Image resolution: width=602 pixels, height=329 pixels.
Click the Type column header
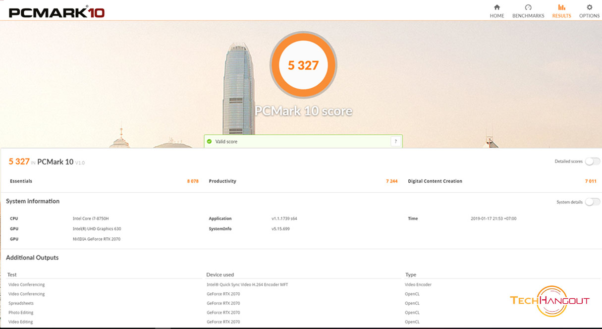411,274
